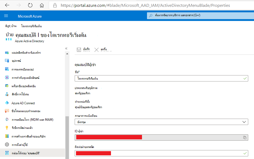The width and height of the screenshot is (254, 159).
Task: Expand the notification language dropdown
Action: pyautogui.click(x=161, y=122)
